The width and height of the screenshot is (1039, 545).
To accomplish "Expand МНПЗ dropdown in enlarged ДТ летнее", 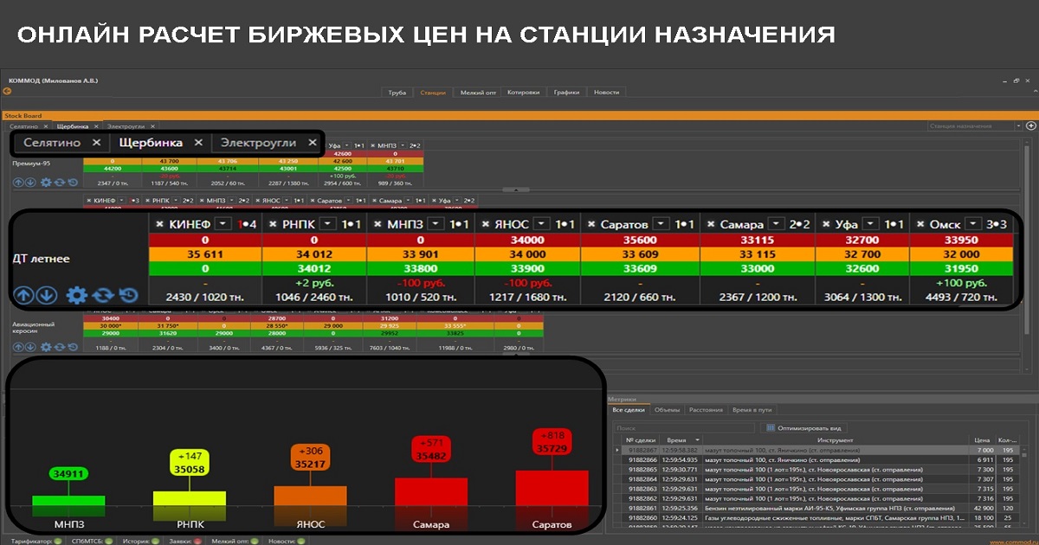I will click(x=436, y=224).
